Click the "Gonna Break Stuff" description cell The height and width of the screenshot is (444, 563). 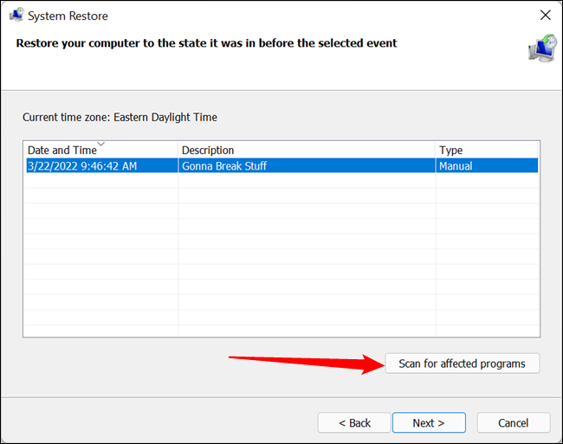pos(223,166)
